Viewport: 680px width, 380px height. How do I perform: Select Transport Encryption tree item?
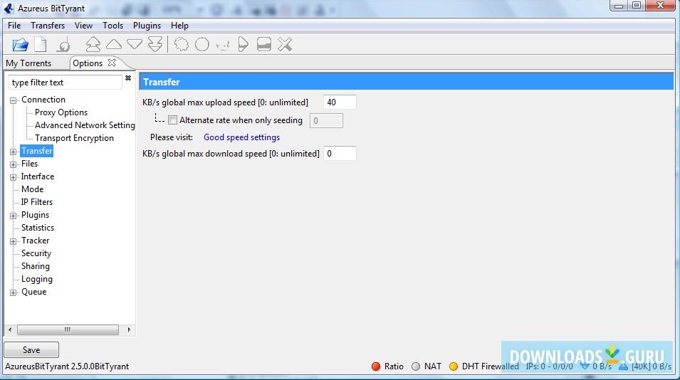click(x=74, y=138)
